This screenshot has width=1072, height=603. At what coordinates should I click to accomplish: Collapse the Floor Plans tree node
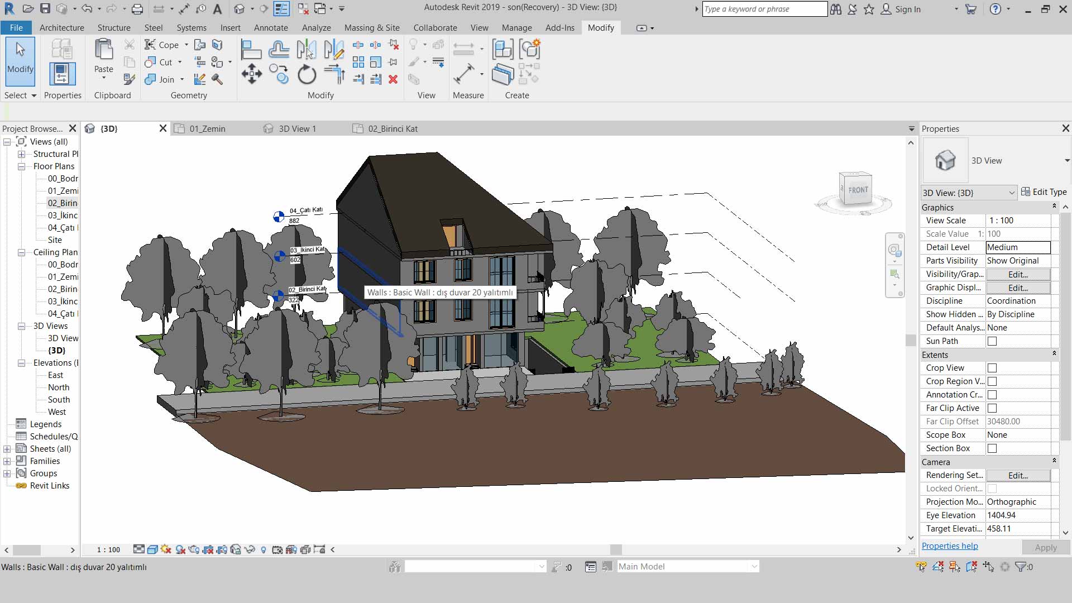(x=21, y=166)
